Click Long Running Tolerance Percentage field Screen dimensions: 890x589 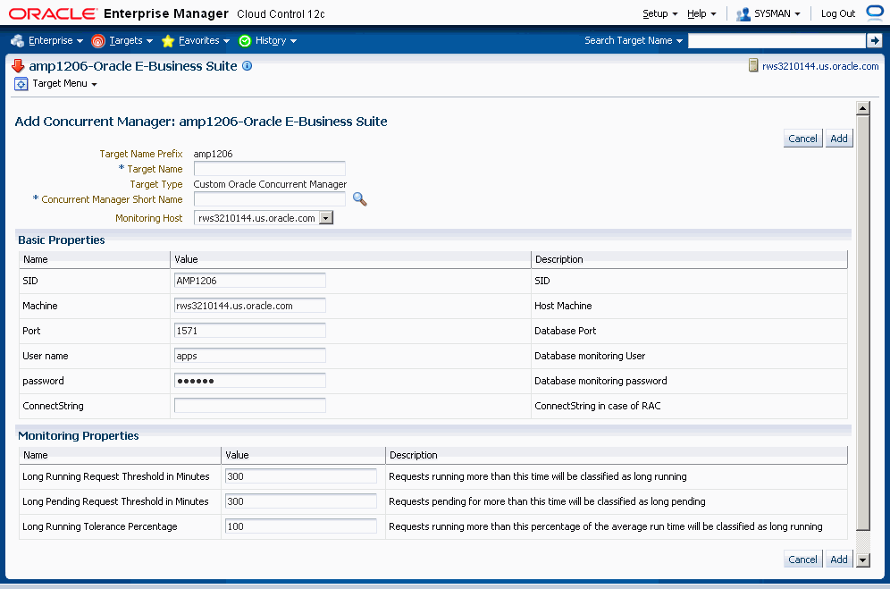coord(301,526)
